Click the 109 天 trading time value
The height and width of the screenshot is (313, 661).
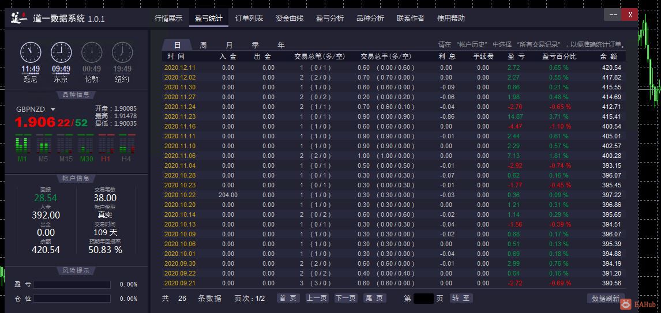click(106, 232)
